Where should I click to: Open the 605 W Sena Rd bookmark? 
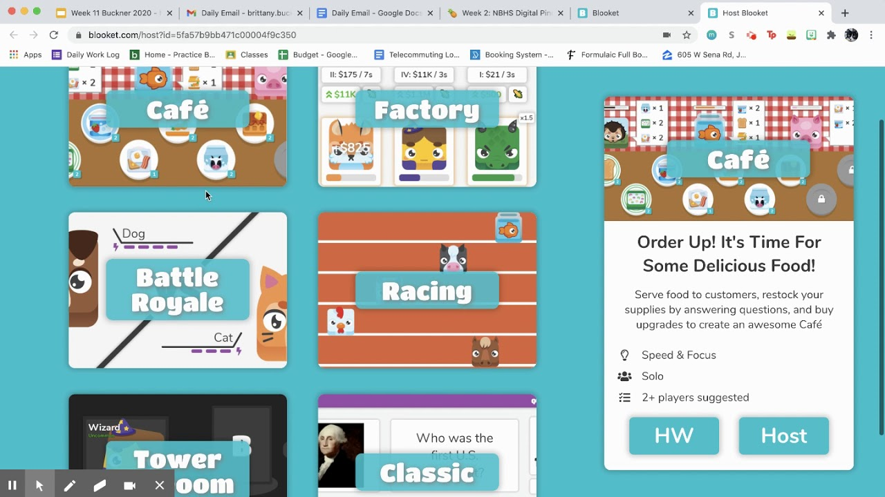[704, 55]
